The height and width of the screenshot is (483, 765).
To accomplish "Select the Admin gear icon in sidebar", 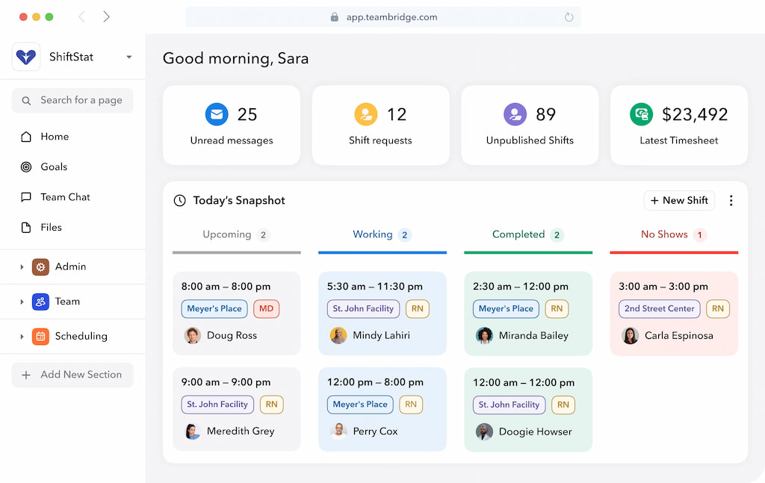I will tap(40, 267).
